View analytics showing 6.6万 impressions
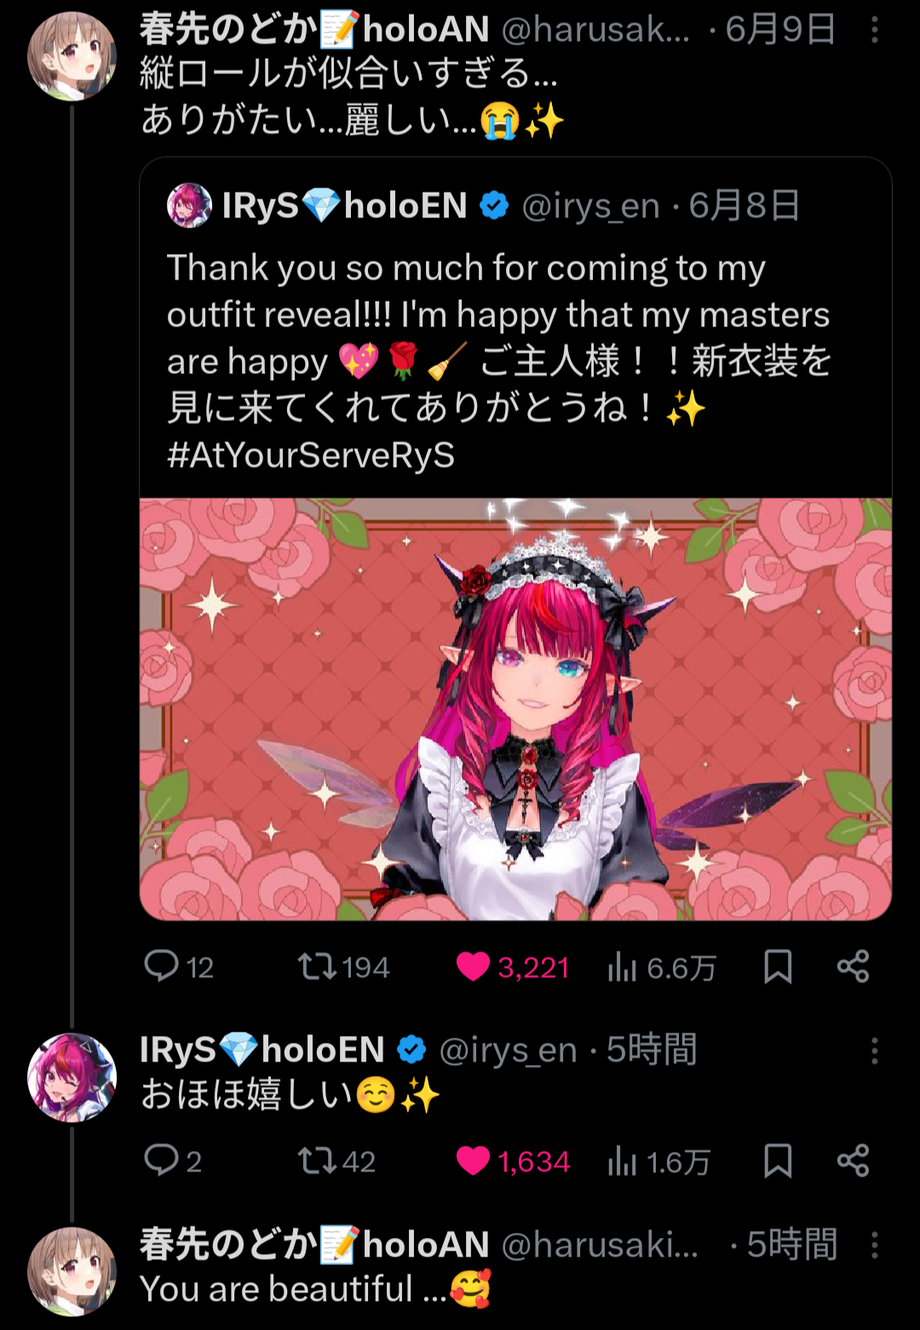The height and width of the screenshot is (1330, 920). pyautogui.click(x=662, y=967)
